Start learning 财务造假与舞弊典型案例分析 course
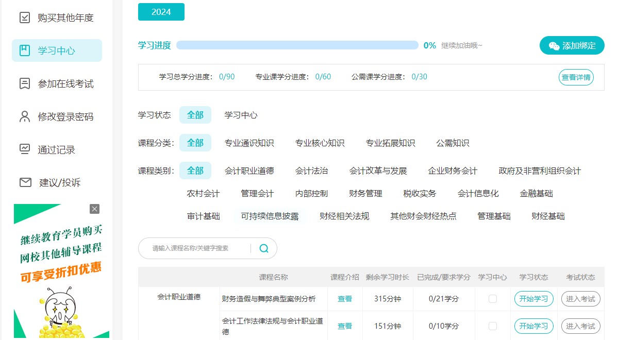Viewport: 618px width, 340px height. 533,299
